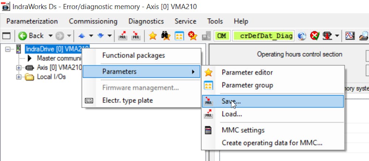Open the Commissioning menu
This screenshot has width=369, height=161.
pyautogui.click(x=93, y=21)
